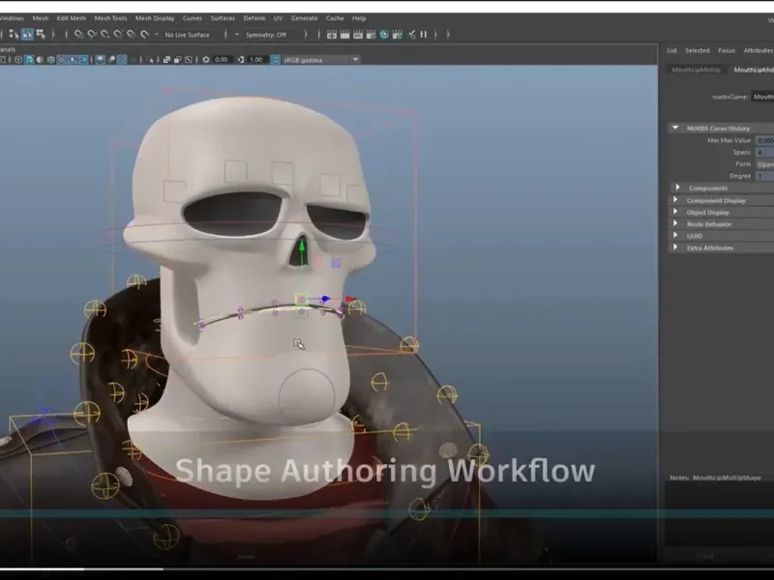The height and width of the screenshot is (580, 774).
Task: Open the Mesh menu
Action: tap(41, 18)
